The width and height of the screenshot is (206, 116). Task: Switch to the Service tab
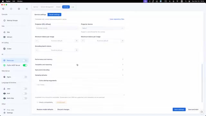coord(36,7)
